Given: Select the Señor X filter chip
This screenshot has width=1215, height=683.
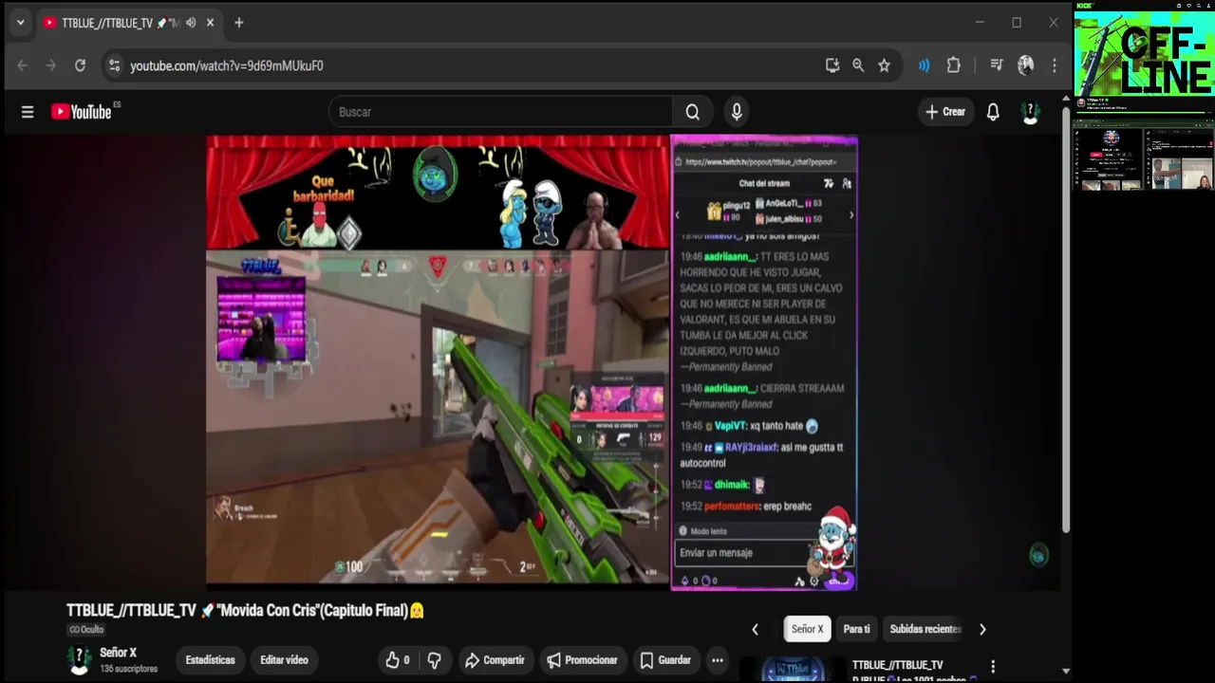Looking at the screenshot, I should (808, 629).
